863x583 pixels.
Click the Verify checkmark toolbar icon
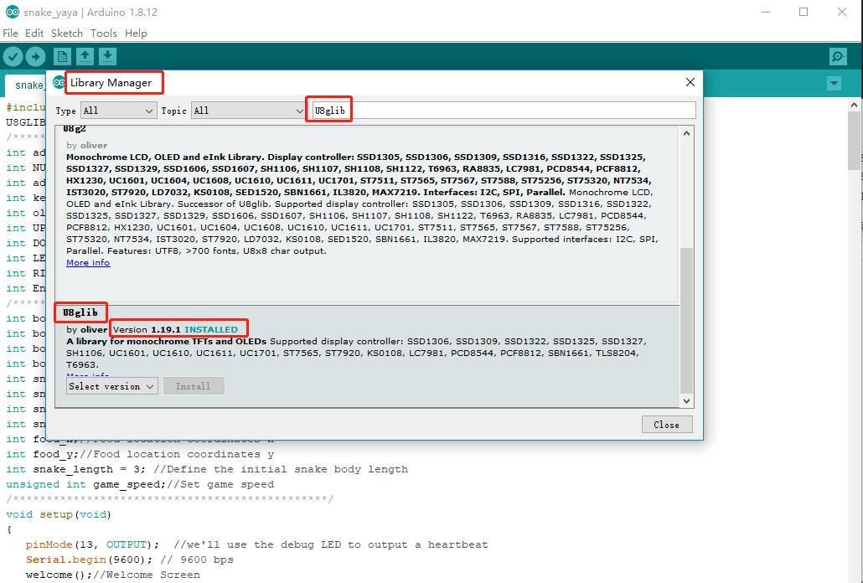point(13,56)
